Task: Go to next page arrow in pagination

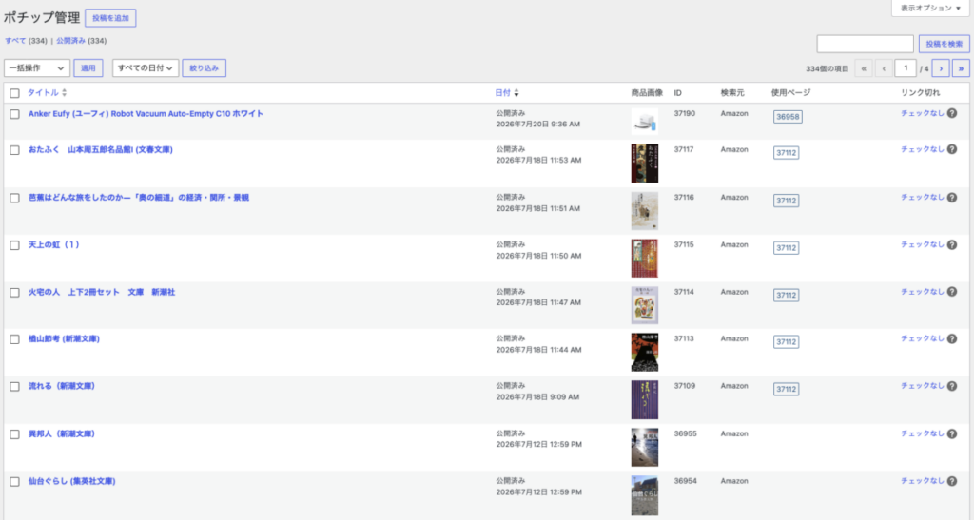Action: (941, 68)
